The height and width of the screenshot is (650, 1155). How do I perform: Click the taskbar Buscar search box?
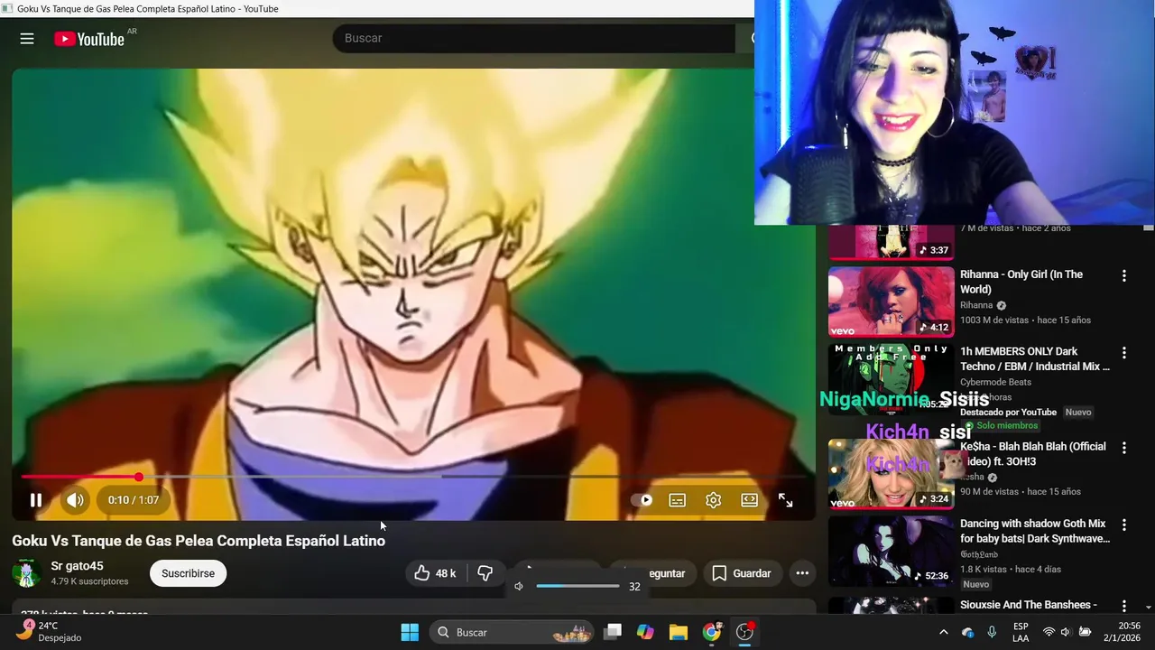coord(512,632)
